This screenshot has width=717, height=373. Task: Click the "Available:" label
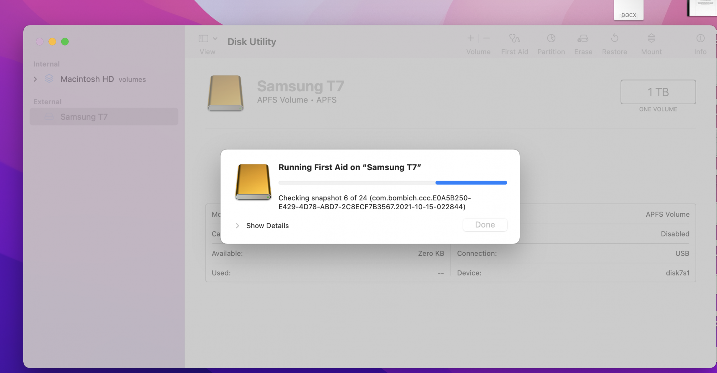(x=227, y=253)
